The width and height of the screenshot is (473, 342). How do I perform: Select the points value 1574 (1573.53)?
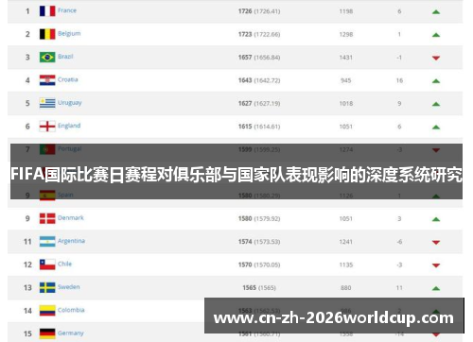tap(259, 242)
